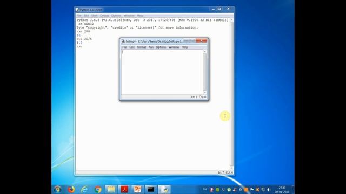Open Options menu in Python Shell window
346x194 pixels.
116,16
